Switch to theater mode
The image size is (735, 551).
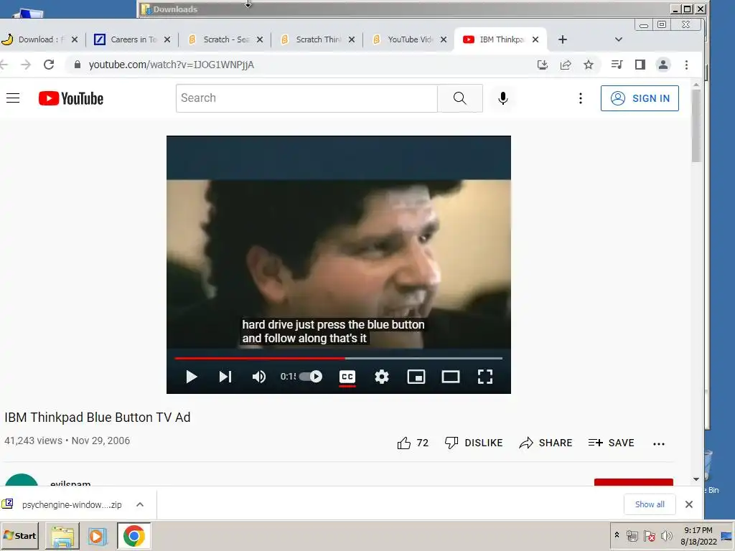451,377
